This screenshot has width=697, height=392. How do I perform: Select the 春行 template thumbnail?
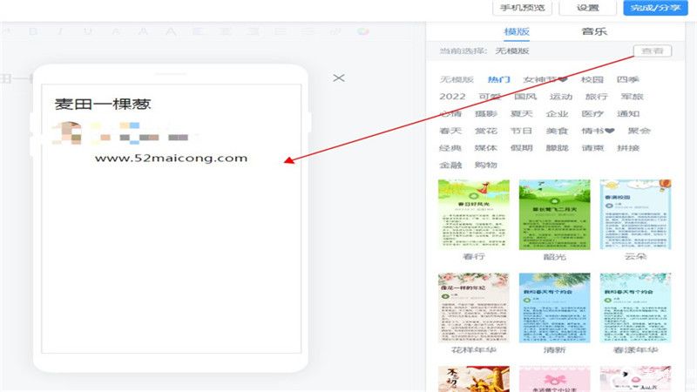[x=473, y=214]
